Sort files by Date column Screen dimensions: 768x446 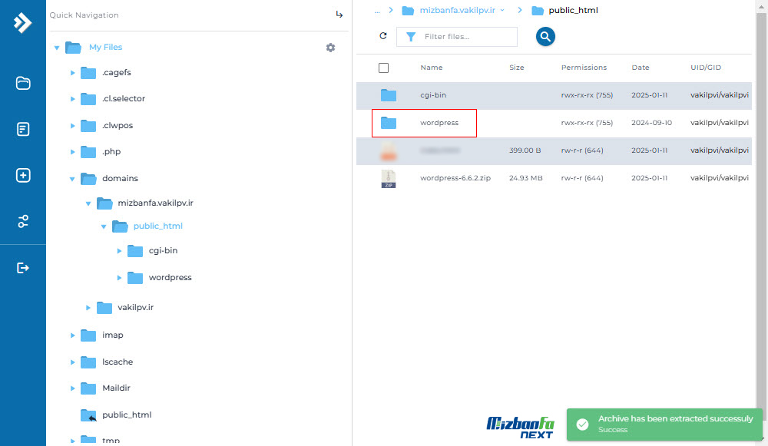[641, 68]
